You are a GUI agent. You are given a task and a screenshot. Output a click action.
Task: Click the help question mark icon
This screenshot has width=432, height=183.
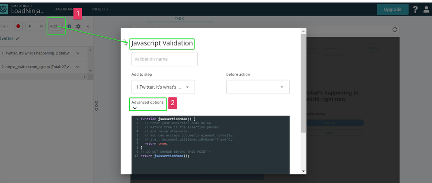coord(415,9)
